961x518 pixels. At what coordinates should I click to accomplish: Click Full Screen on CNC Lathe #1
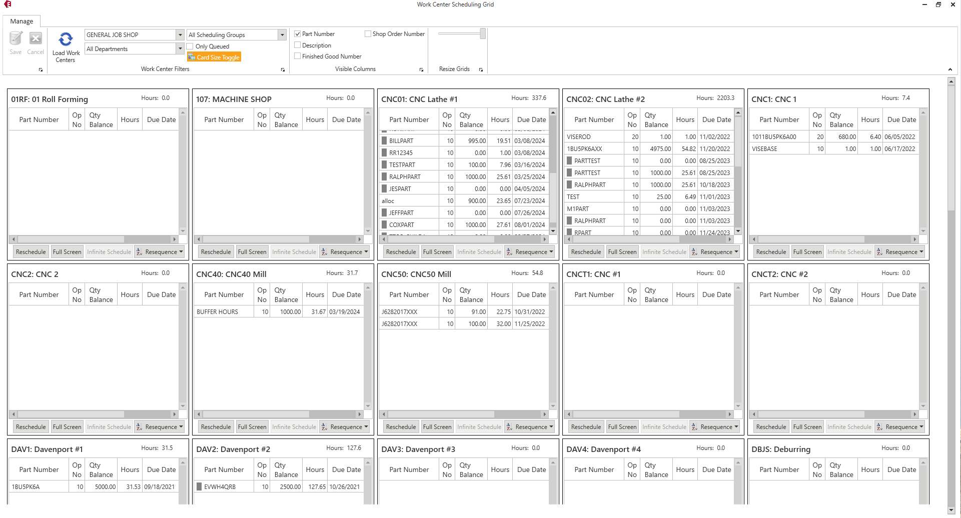pos(437,251)
